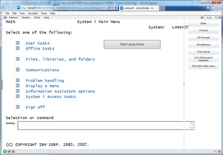Click arrow icon next to Problem handling
The width and height of the screenshot is (223, 155).
pos(18,81)
